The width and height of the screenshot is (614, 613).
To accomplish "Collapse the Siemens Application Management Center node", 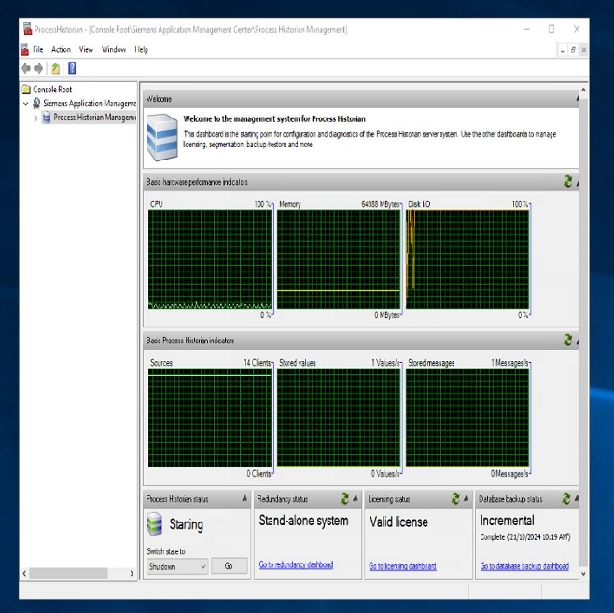I will pyautogui.click(x=26, y=104).
